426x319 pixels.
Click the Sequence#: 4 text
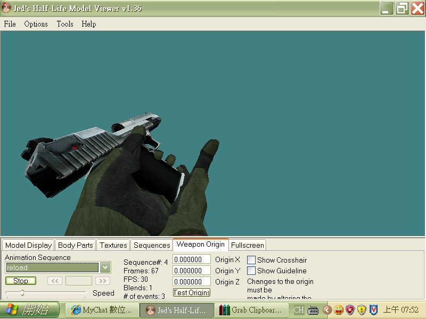[145, 262]
